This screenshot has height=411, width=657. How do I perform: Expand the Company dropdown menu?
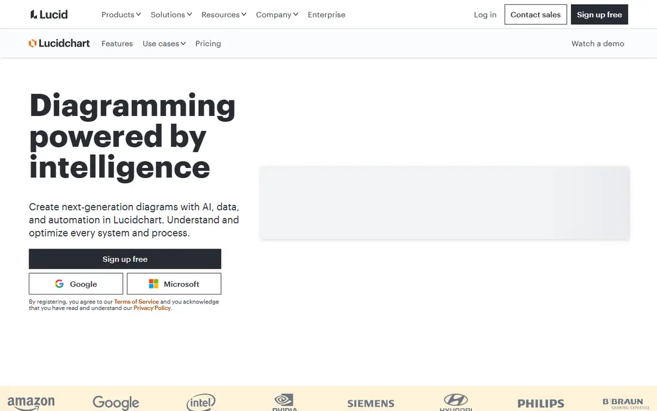click(277, 15)
